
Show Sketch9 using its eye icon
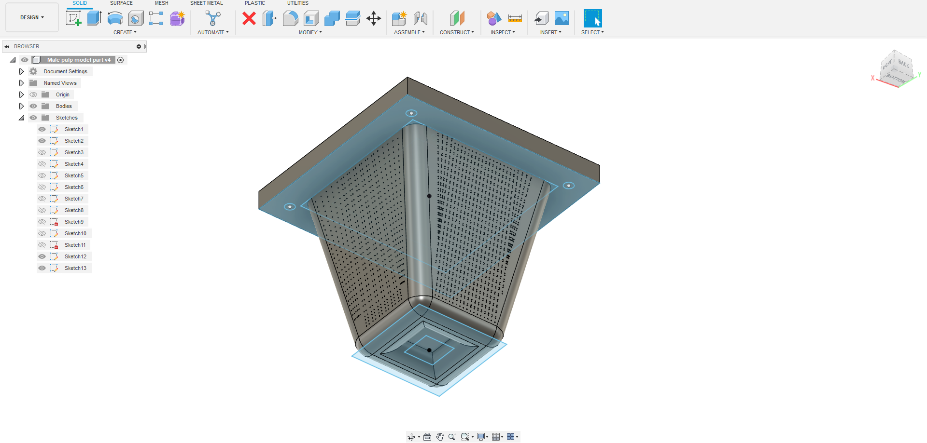click(x=42, y=222)
